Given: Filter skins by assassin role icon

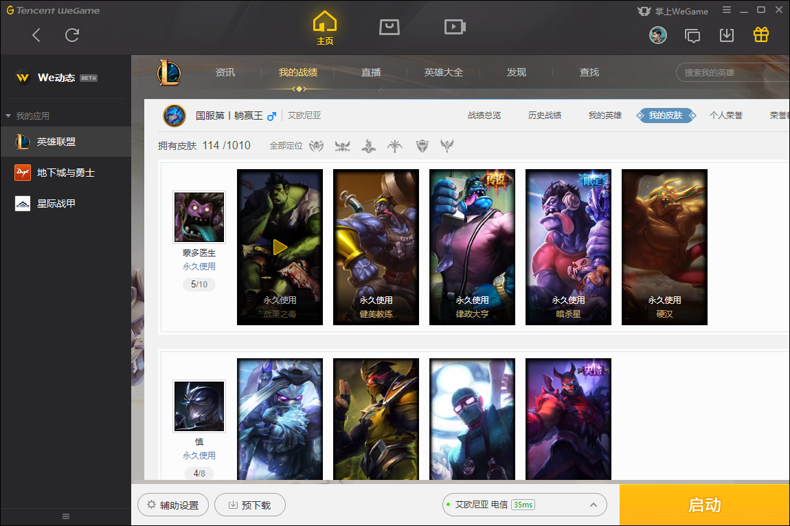Looking at the screenshot, I should [343, 146].
